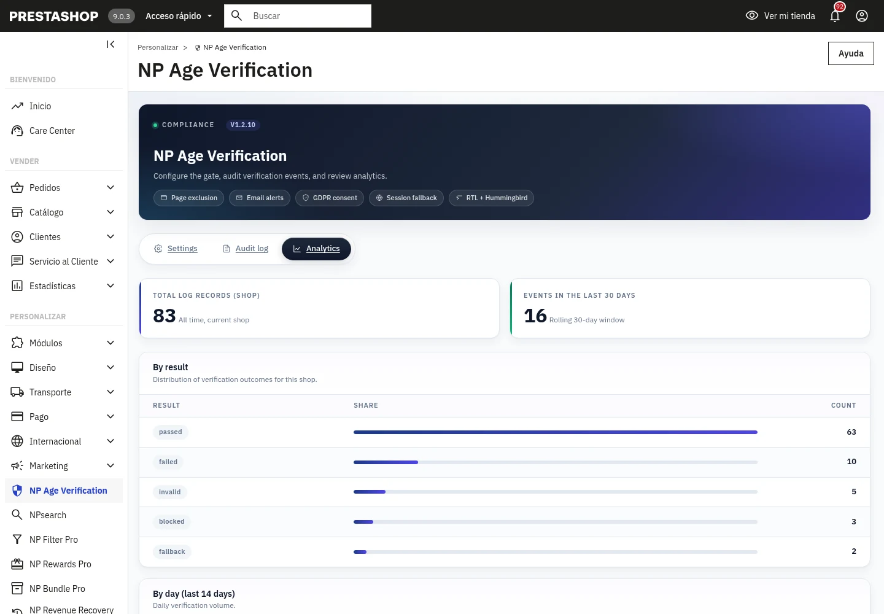Expand the Clientes submenu chevron
The width and height of the screenshot is (884, 614).
point(110,237)
